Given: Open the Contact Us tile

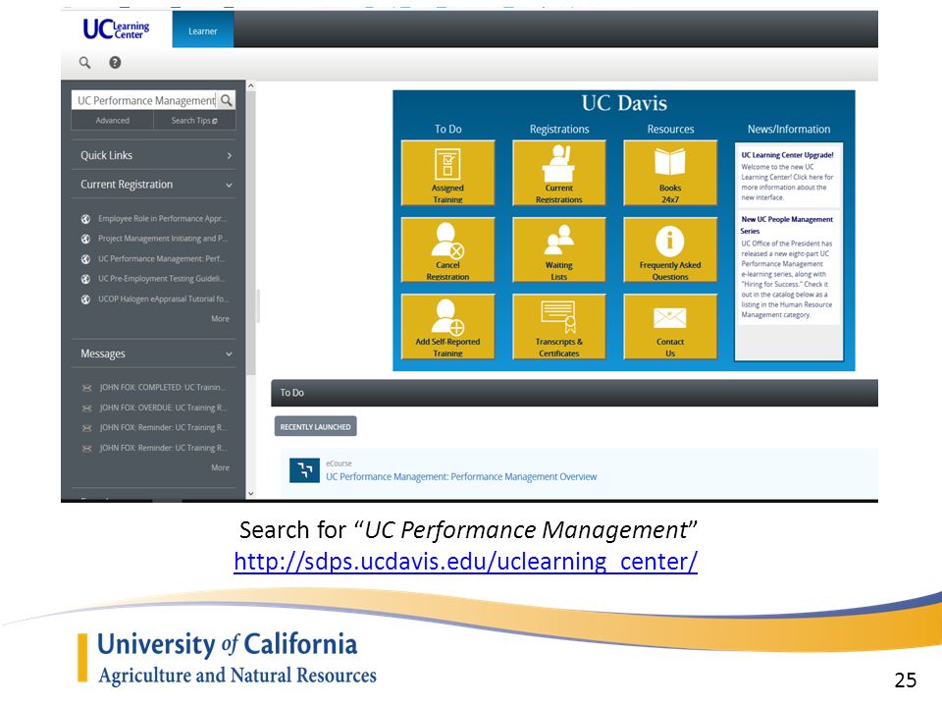Looking at the screenshot, I should tap(670, 326).
